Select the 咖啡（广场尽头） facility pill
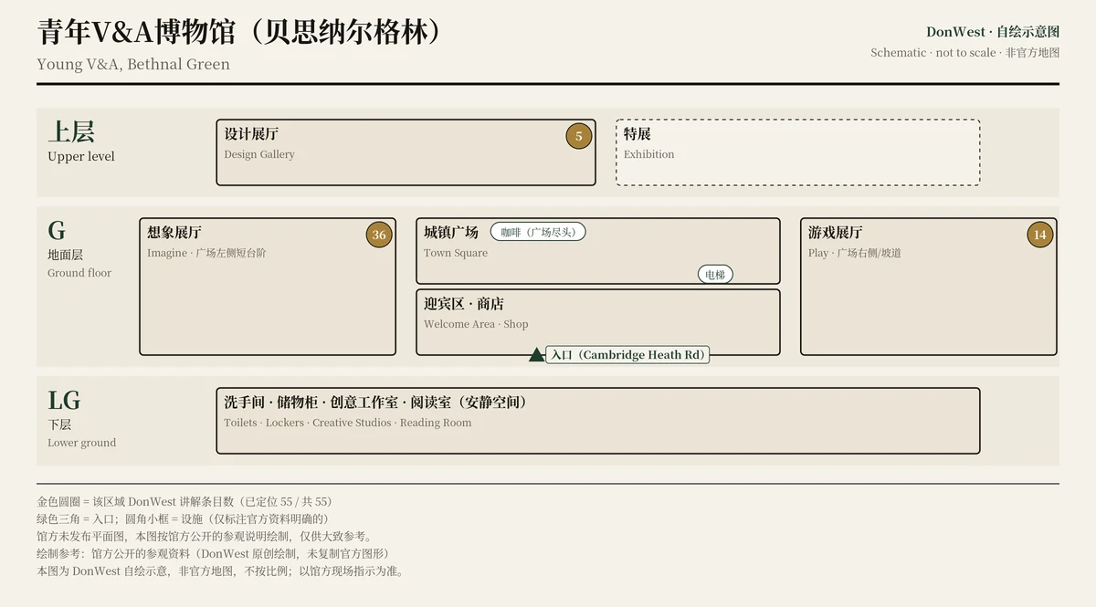1096x607 pixels. (x=538, y=232)
